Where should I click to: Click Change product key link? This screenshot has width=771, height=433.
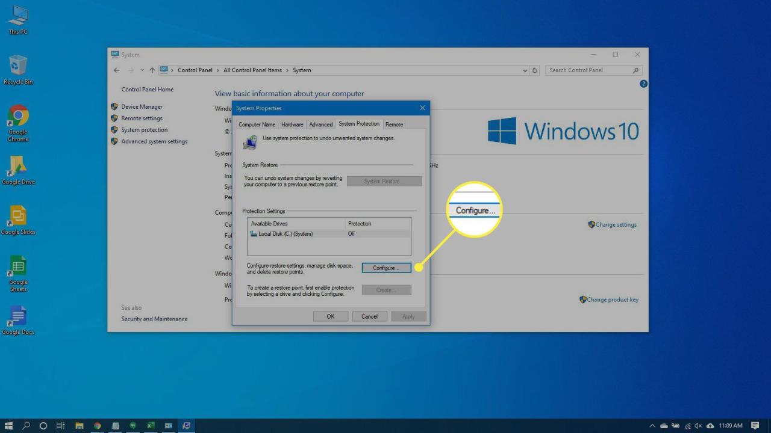(x=613, y=299)
